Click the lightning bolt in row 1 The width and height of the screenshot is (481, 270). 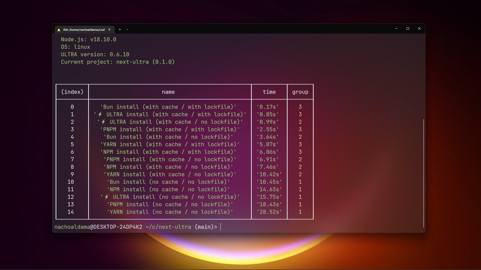pos(100,114)
